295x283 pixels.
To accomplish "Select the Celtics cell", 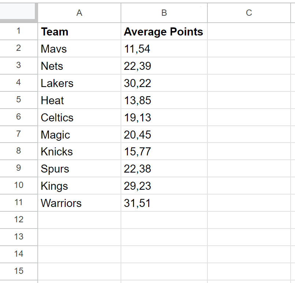I will 79,117.
